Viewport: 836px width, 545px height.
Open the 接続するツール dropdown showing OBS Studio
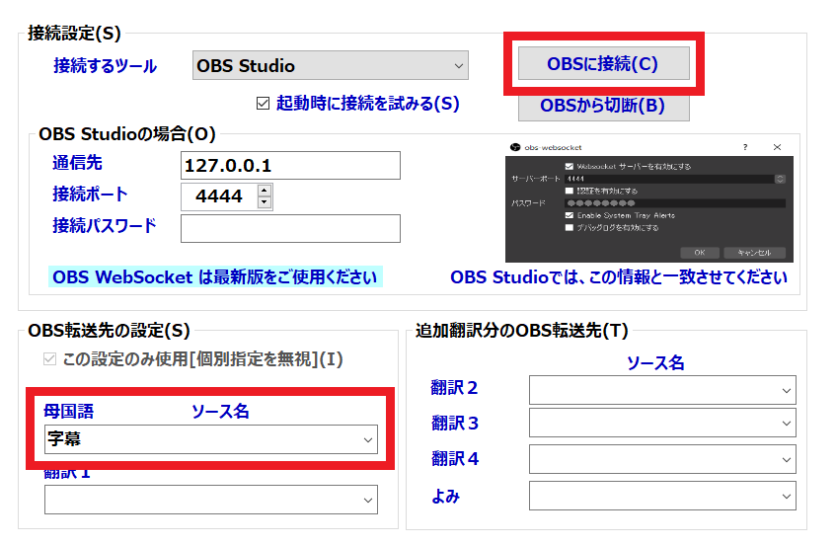(x=330, y=65)
